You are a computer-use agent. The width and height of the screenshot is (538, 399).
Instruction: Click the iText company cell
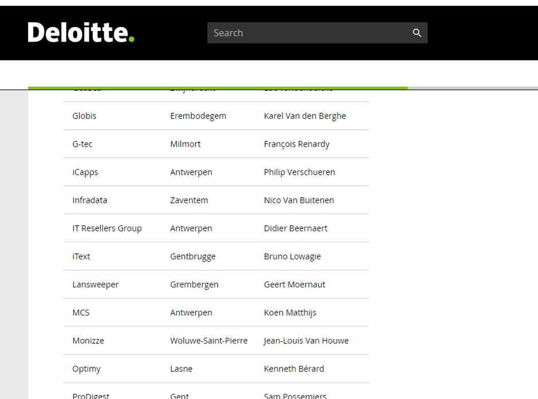pos(81,256)
